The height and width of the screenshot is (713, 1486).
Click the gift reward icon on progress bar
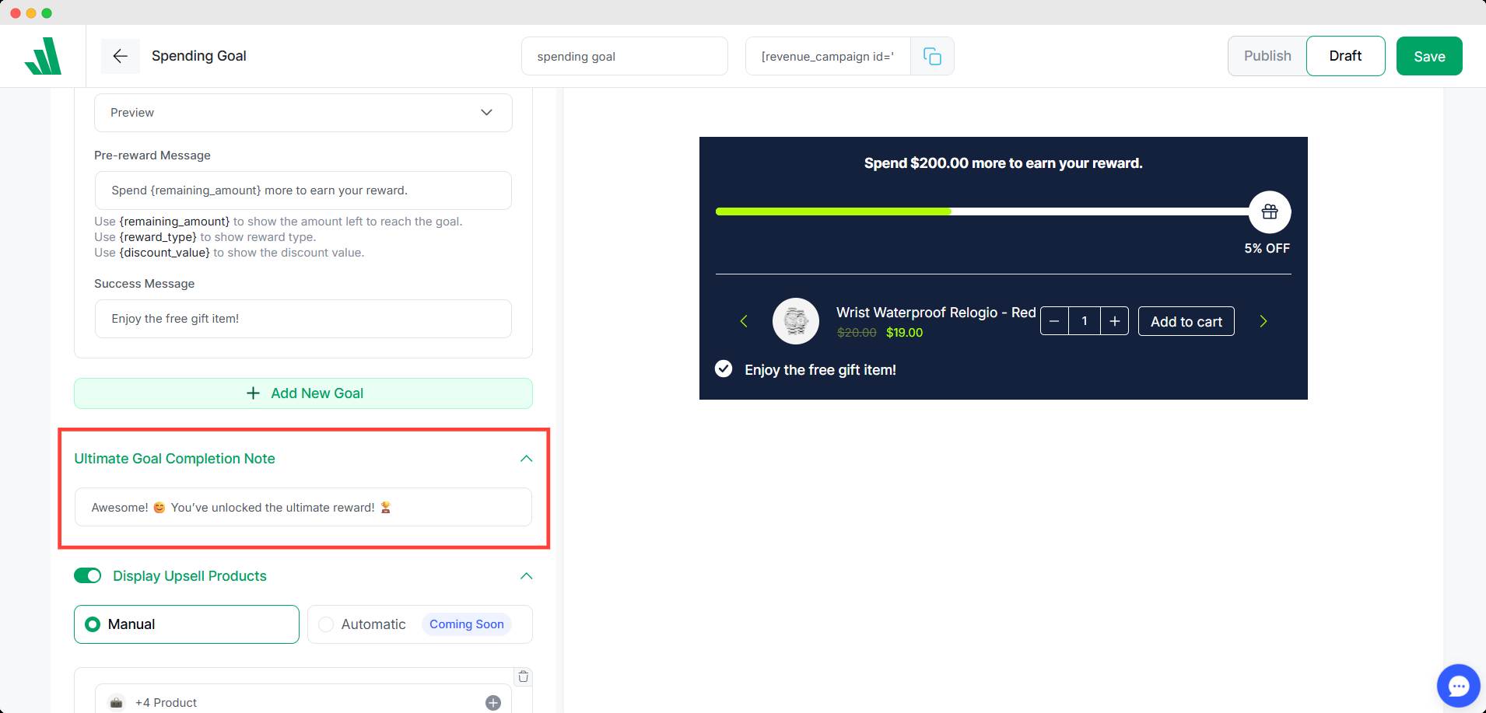coord(1270,211)
